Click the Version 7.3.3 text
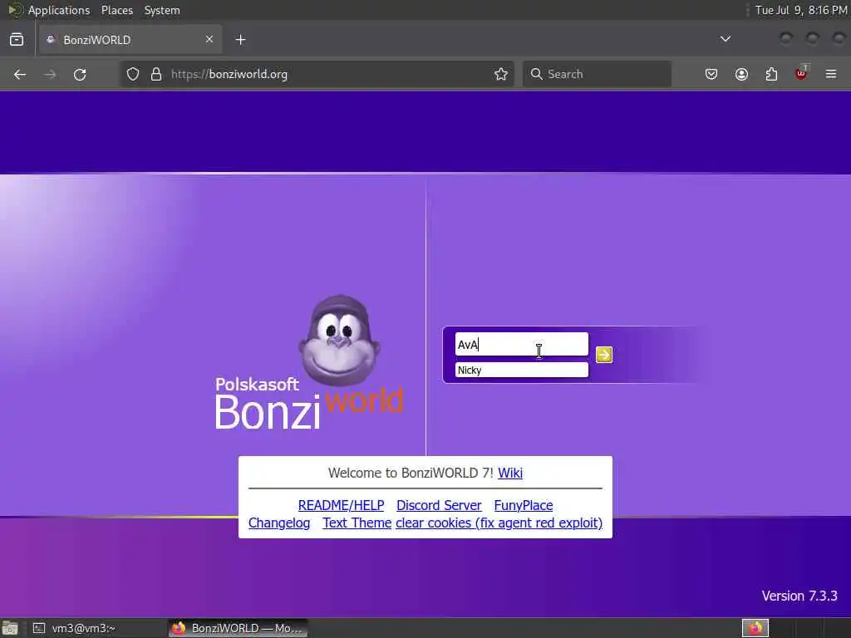Image resolution: width=851 pixels, height=638 pixels. tap(799, 596)
